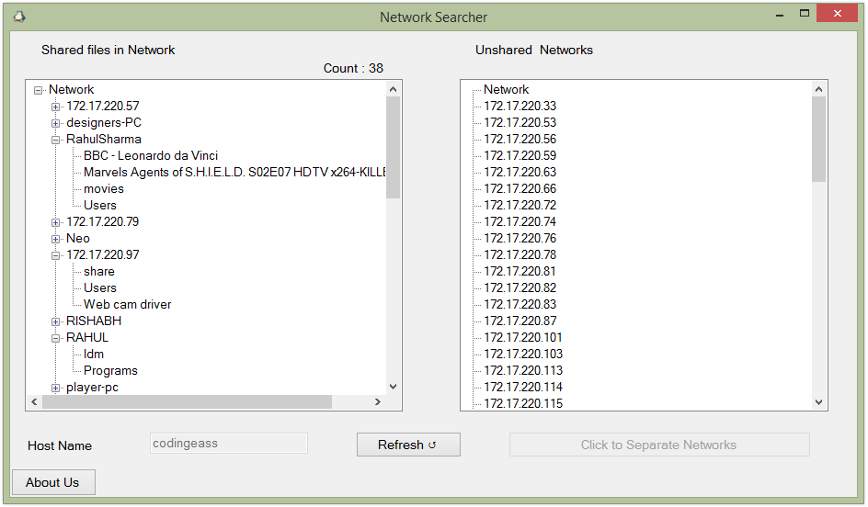Image resolution: width=868 pixels, height=507 pixels.
Task: Expand the 172.17.220.79 node
Action: pos(55,222)
